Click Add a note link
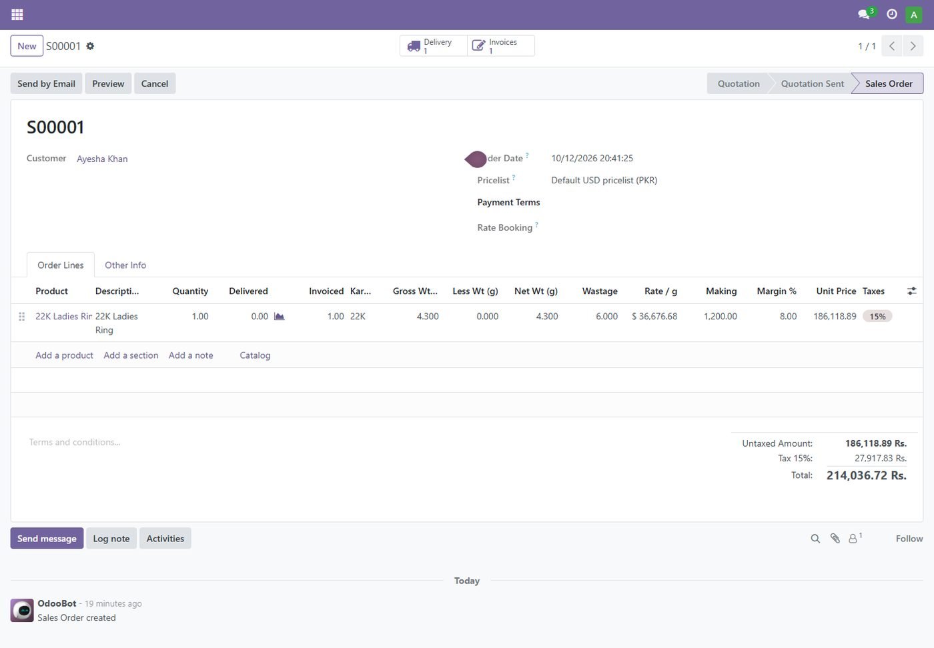Screen dimensions: 934x648 191,355
